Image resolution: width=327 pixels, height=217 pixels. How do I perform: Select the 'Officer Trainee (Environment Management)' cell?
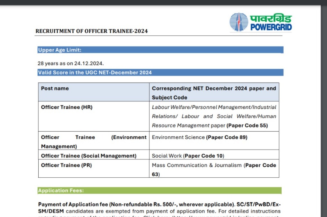93,142
